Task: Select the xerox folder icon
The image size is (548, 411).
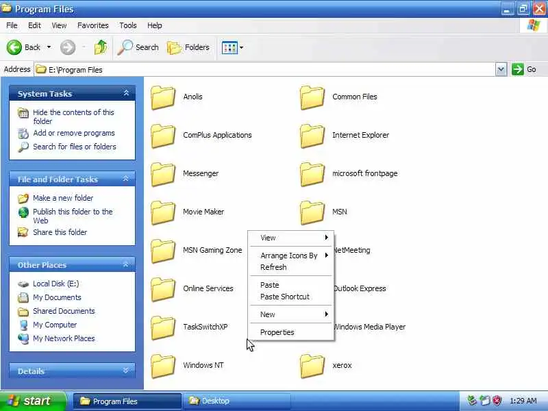Action: click(x=312, y=366)
